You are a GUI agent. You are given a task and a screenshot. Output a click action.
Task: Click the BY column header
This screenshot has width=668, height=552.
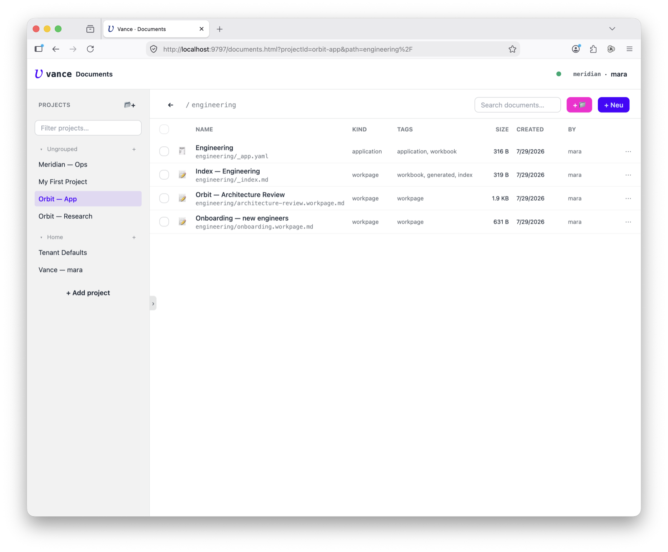pyautogui.click(x=572, y=129)
